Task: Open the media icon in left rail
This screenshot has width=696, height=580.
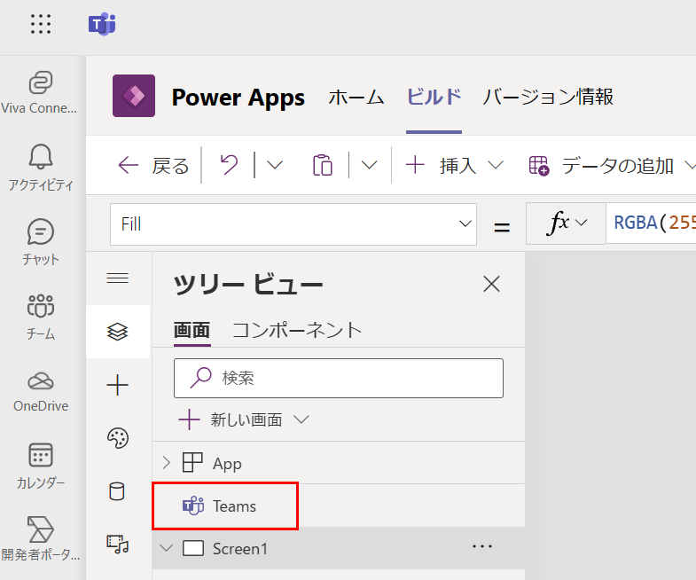Action: tap(118, 544)
